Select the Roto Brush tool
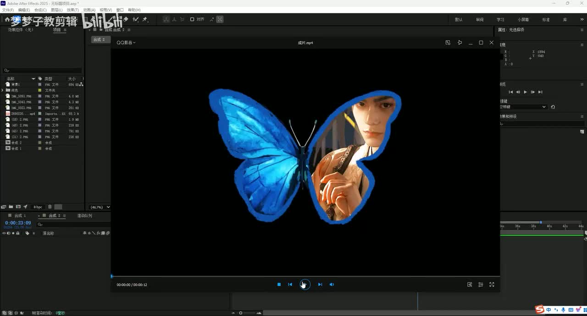Screen dimensions: 587x316 [x=136, y=19]
